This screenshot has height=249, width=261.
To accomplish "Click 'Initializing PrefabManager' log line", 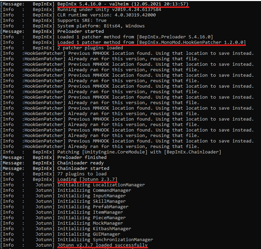I will point(93,207).
